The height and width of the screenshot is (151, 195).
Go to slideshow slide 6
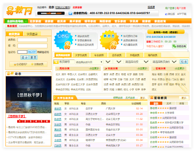pyautogui.click(x=47, y=121)
